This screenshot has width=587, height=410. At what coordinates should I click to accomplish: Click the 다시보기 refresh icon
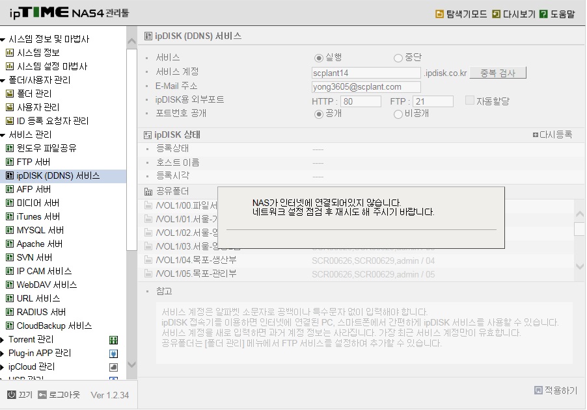pos(496,14)
